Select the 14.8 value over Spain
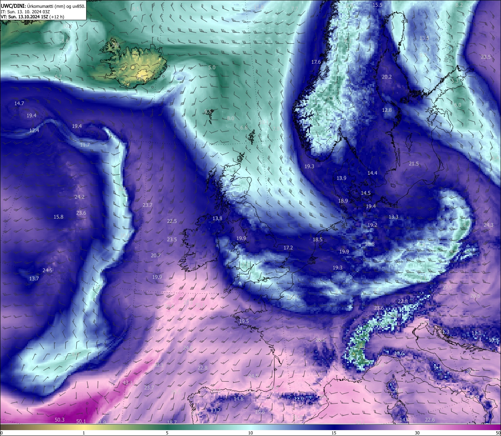The width and height of the screenshot is (501, 436). tap(238, 399)
